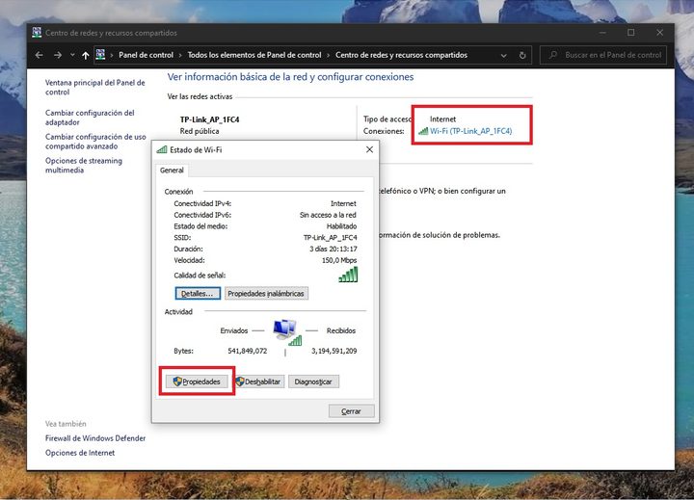694x500 pixels.
Task: Select the General tab
Action: point(172,170)
